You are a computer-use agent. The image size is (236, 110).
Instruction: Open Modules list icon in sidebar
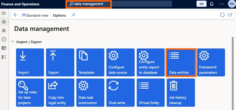pyautogui.click(x=4, y=57)
